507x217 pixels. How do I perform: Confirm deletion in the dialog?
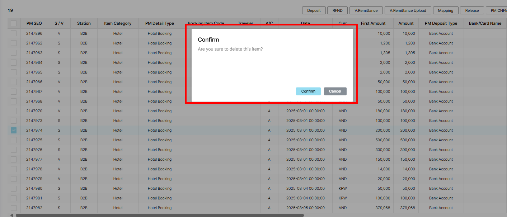[308, 91]
